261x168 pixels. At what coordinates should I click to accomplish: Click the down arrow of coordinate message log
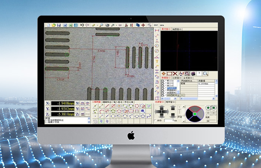tap(89, 122)
